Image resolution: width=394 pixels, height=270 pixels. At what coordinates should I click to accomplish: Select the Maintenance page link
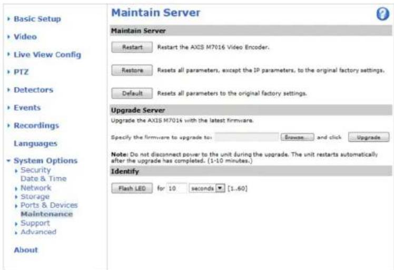[x=47, y=214]
